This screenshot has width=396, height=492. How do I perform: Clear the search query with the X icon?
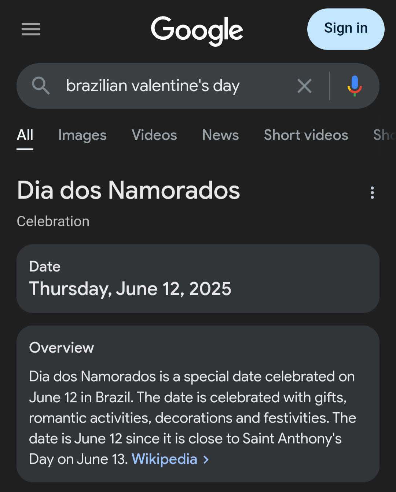(x=304, y=86)
